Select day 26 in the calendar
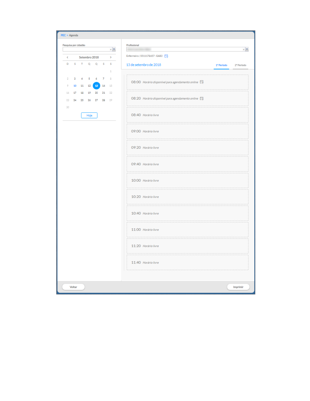 click(89, 100)
